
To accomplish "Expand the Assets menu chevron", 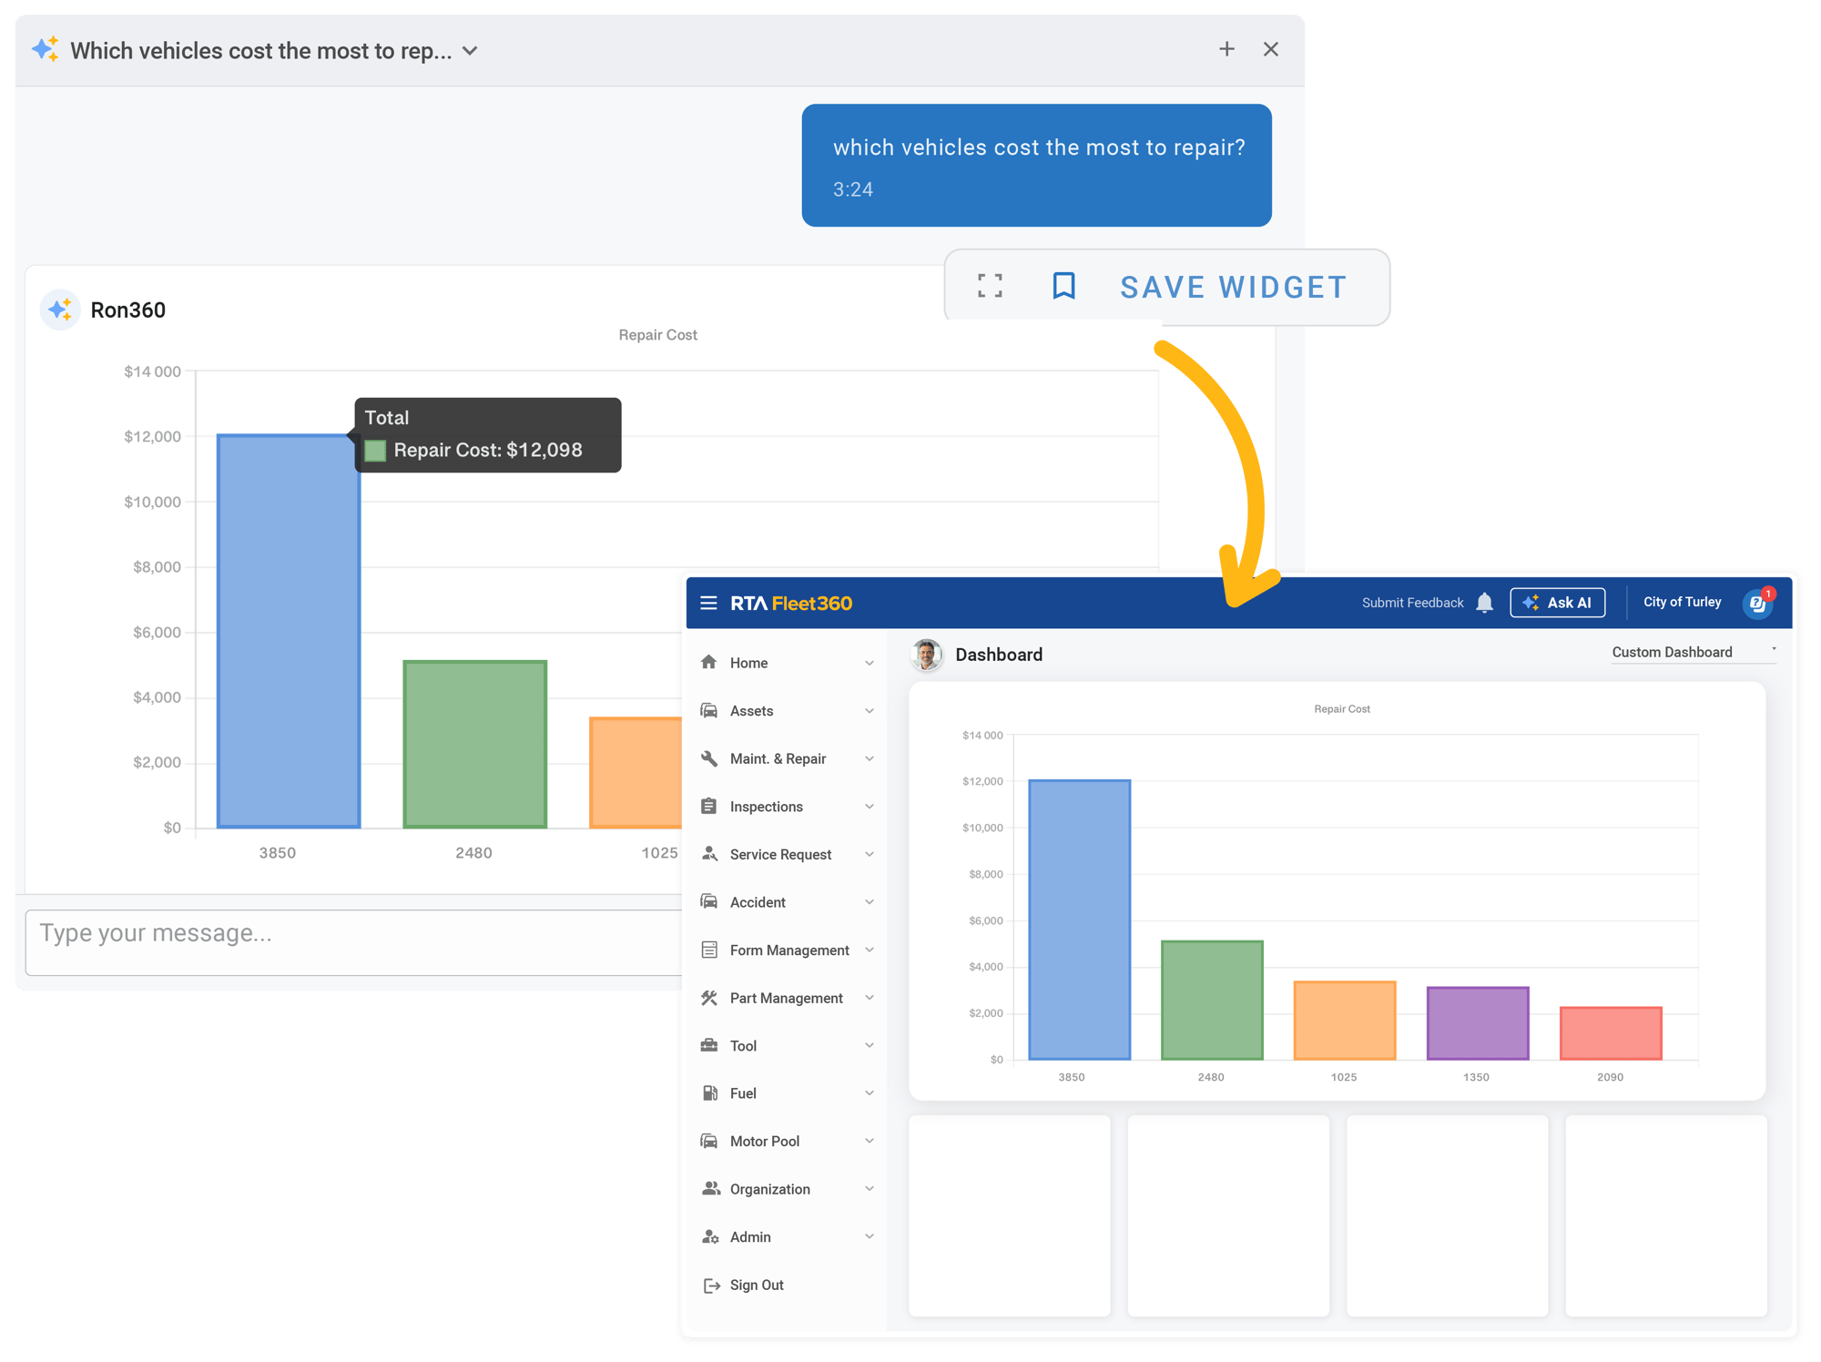I will pos(870,711).
